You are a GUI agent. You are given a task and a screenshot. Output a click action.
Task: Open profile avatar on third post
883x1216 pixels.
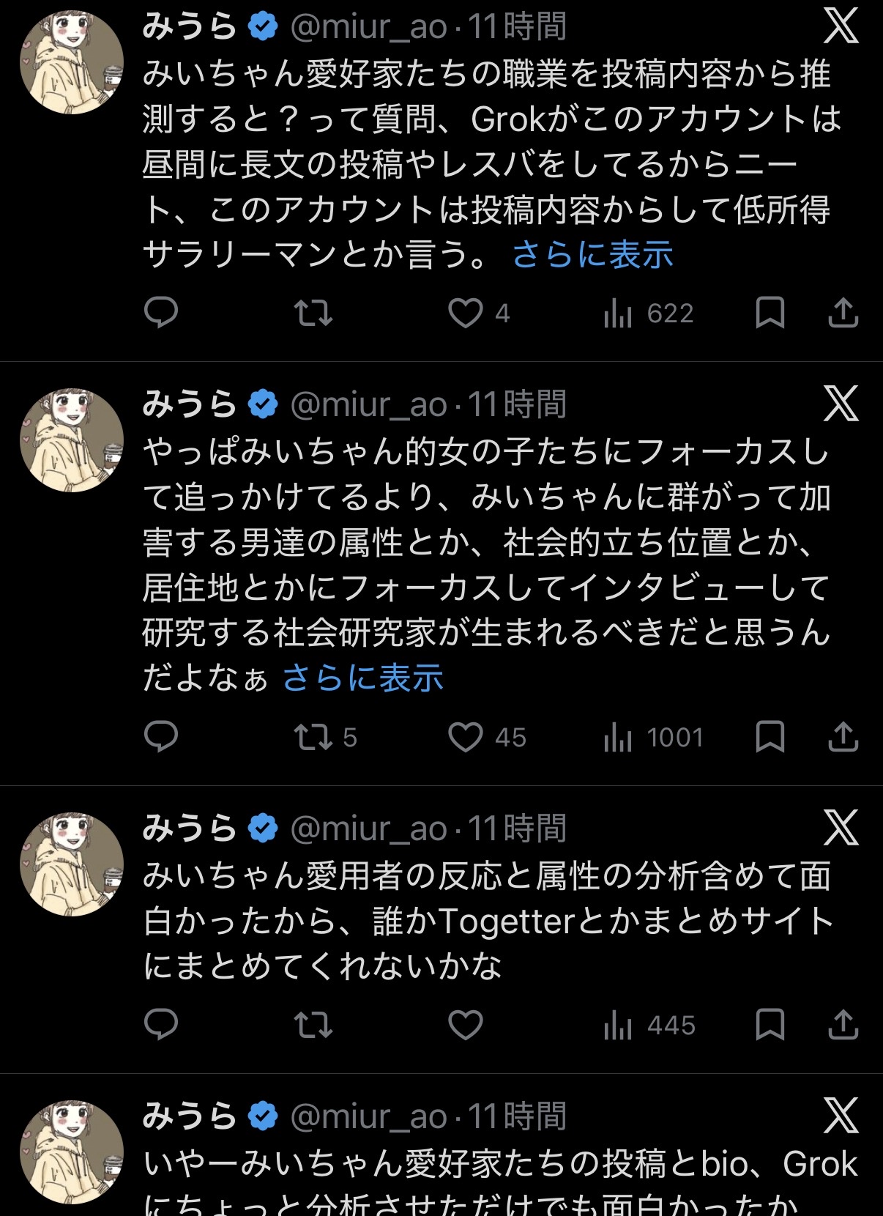point(71,864)
